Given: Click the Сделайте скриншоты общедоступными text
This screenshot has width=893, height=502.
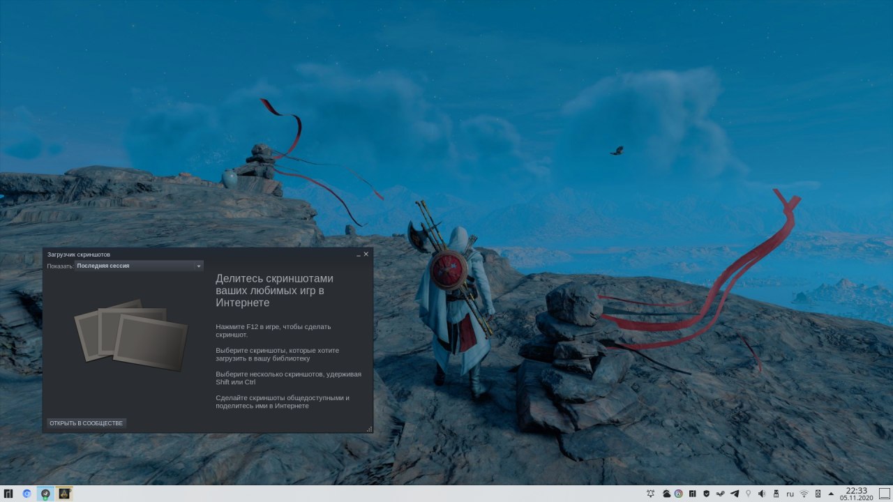Looking at the screenshot, I should [x=283, y=402].
